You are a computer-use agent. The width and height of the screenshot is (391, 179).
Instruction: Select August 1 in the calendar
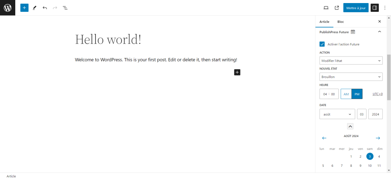pyautogui.click(x=351, y=156)
